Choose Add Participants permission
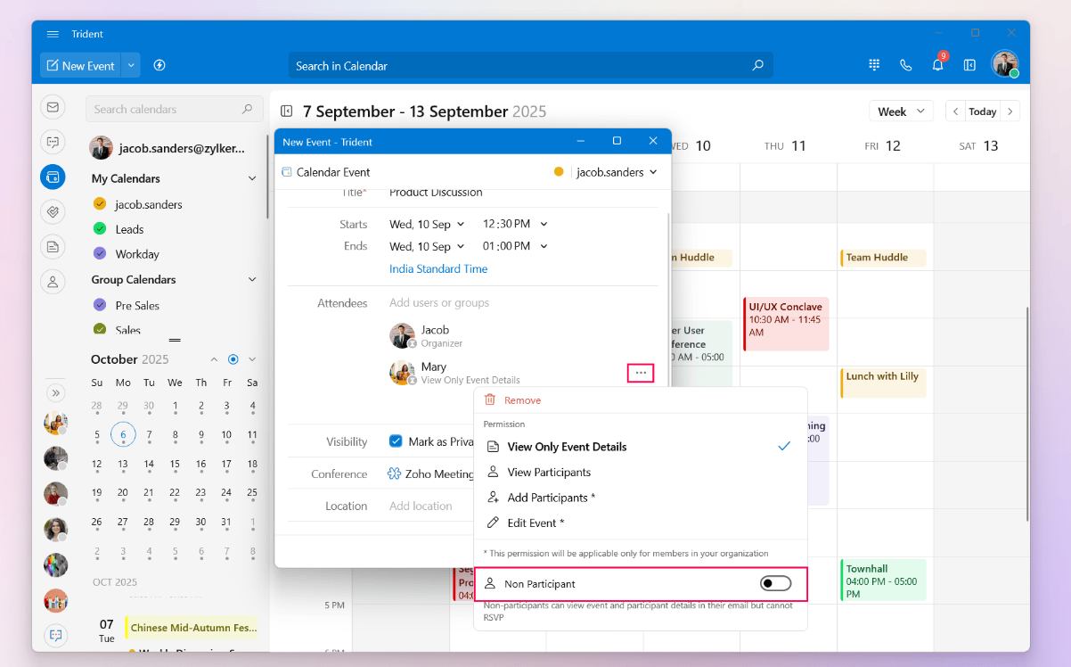The image size is (1071, 667). point(640,498)
